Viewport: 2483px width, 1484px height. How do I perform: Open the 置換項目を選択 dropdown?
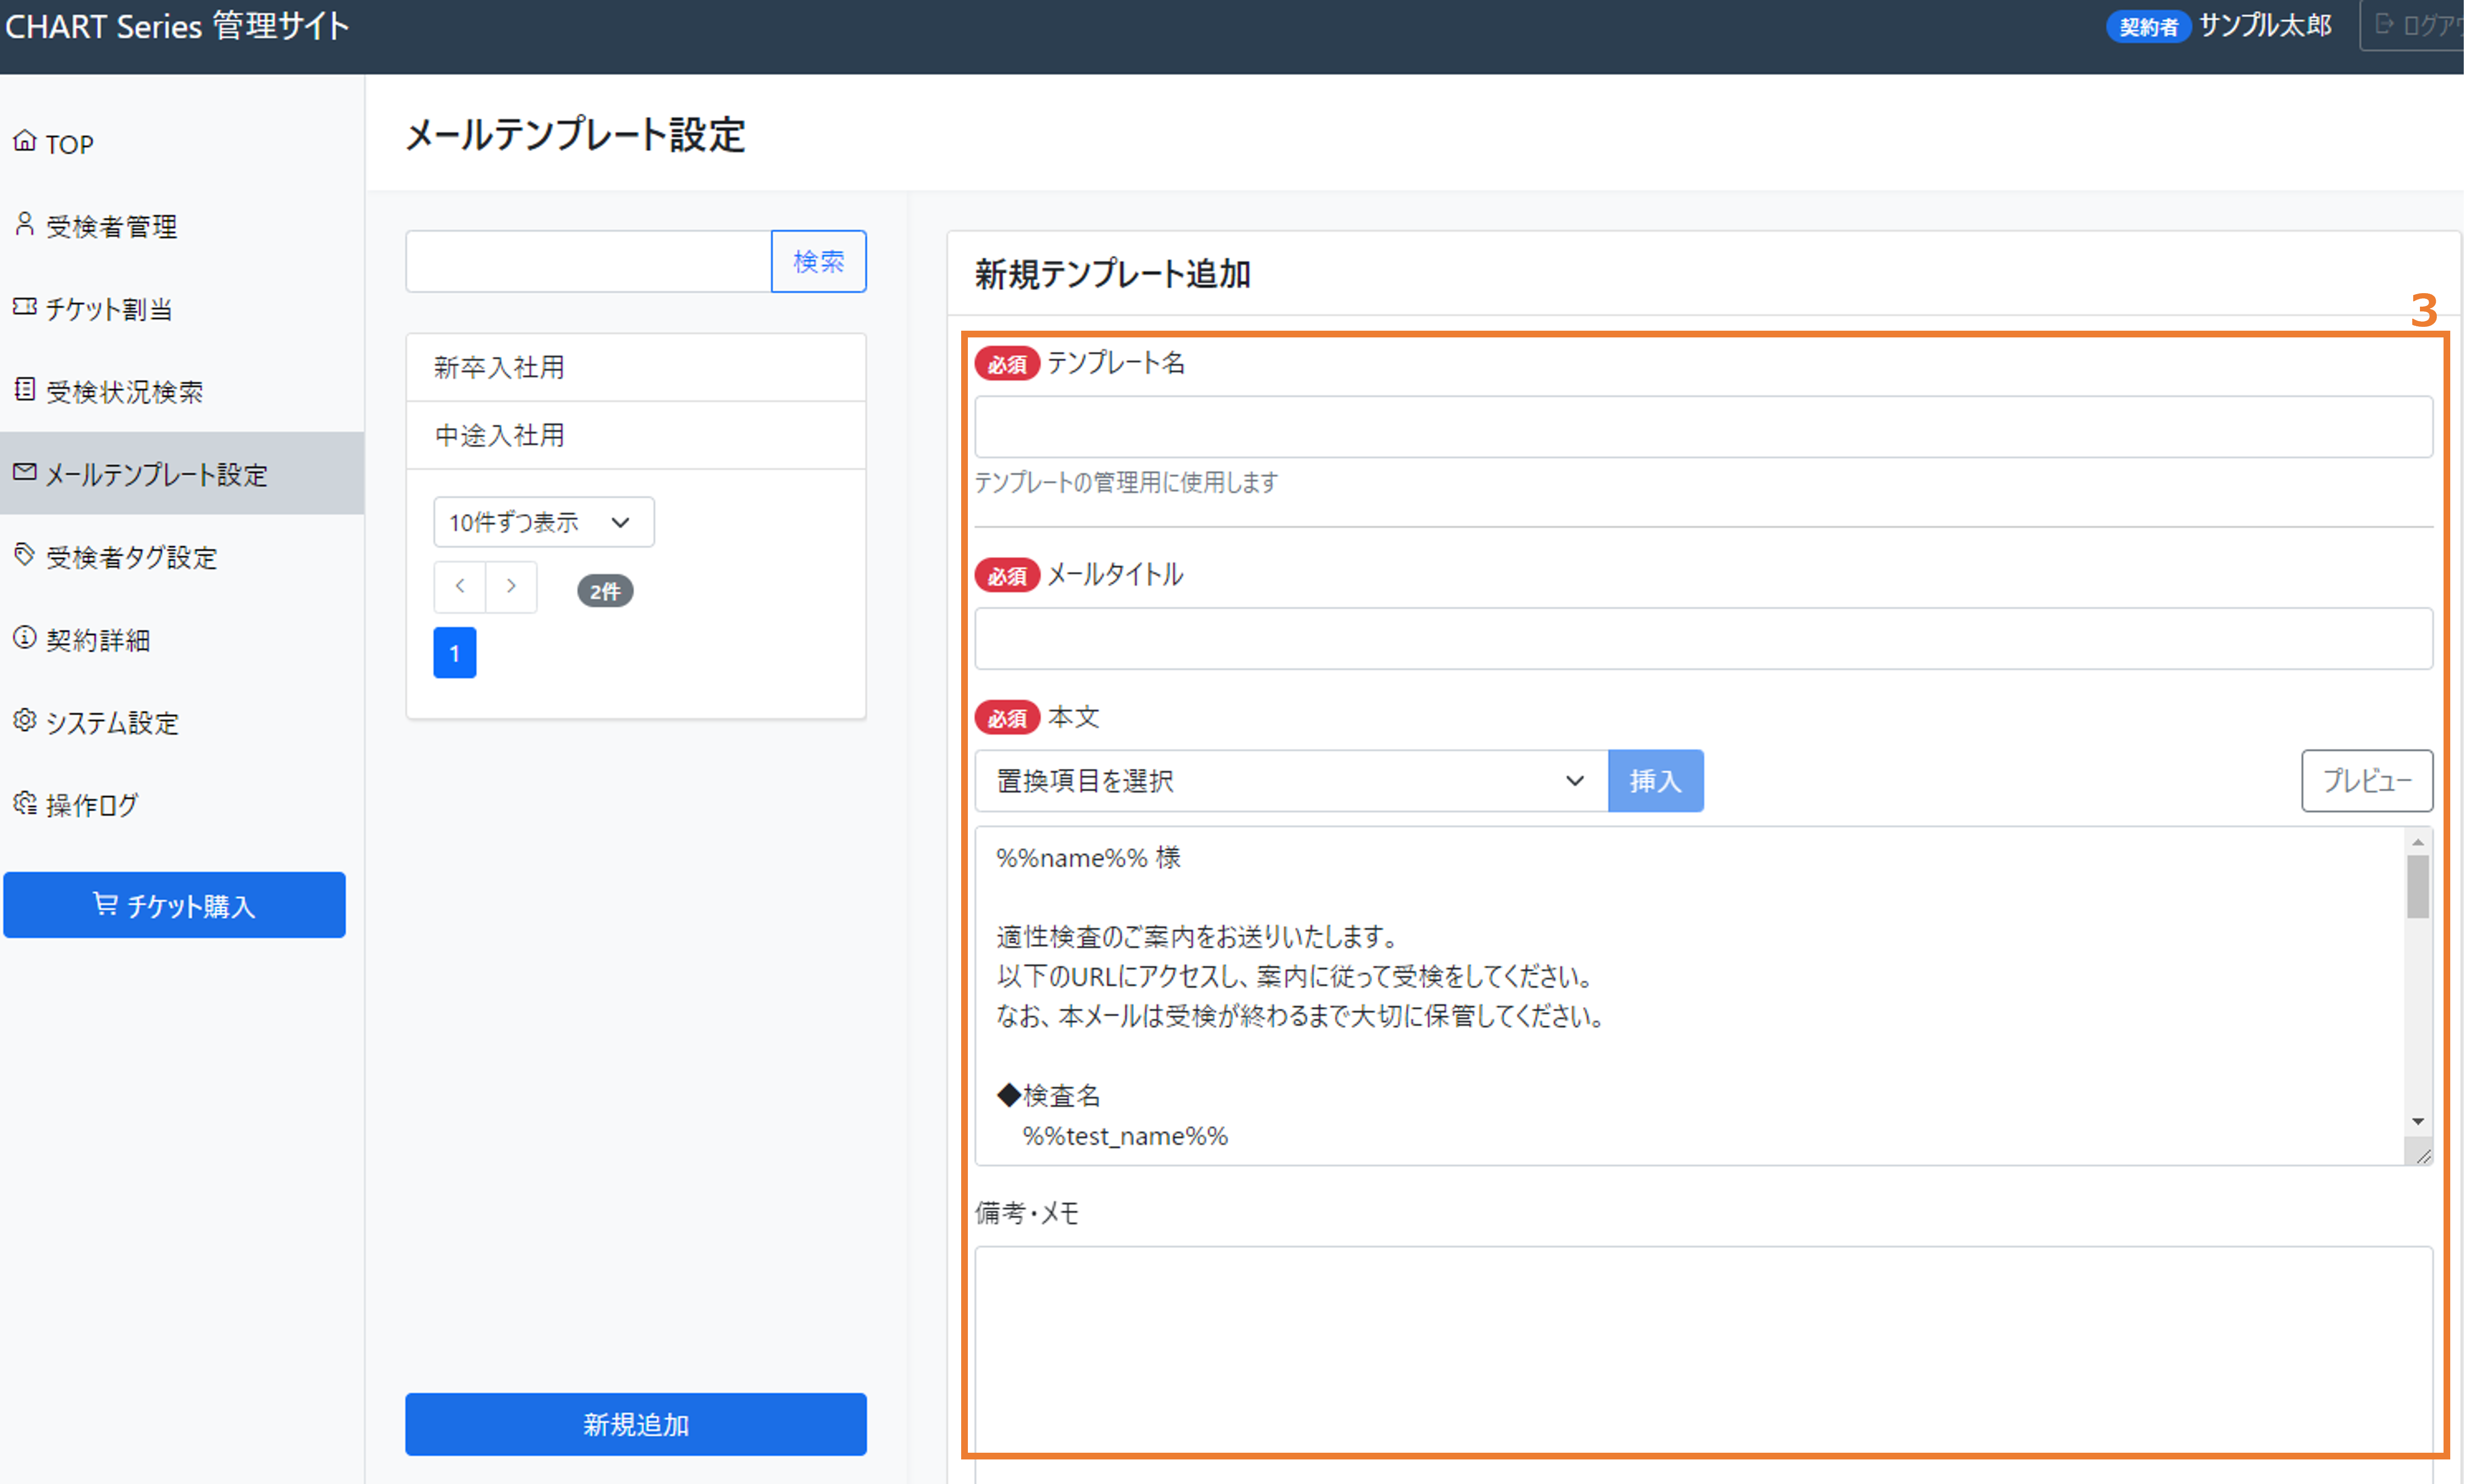coord(1291,781)
